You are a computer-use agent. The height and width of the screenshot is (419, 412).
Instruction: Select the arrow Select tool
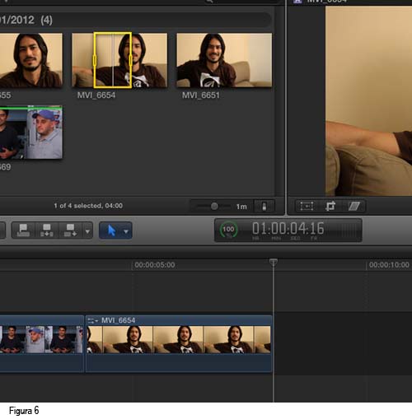tap(111, 230)
